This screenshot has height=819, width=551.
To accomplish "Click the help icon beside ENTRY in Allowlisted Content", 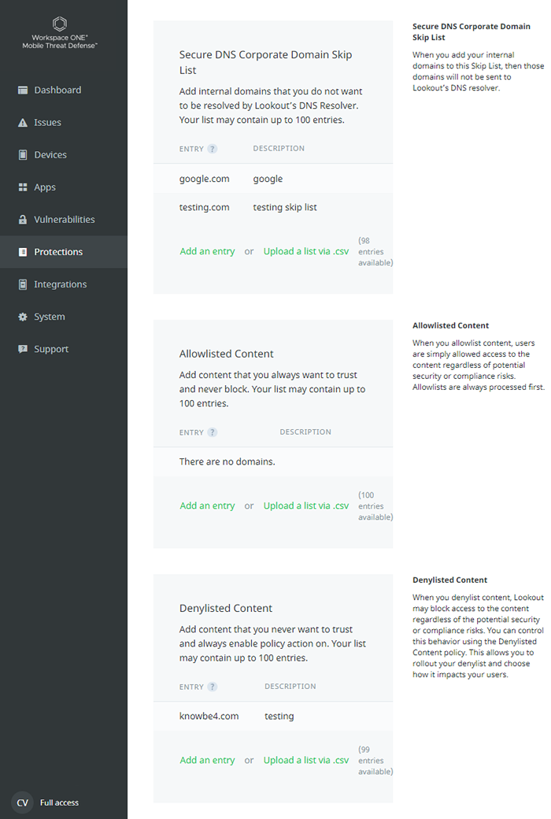I will 212,432.
